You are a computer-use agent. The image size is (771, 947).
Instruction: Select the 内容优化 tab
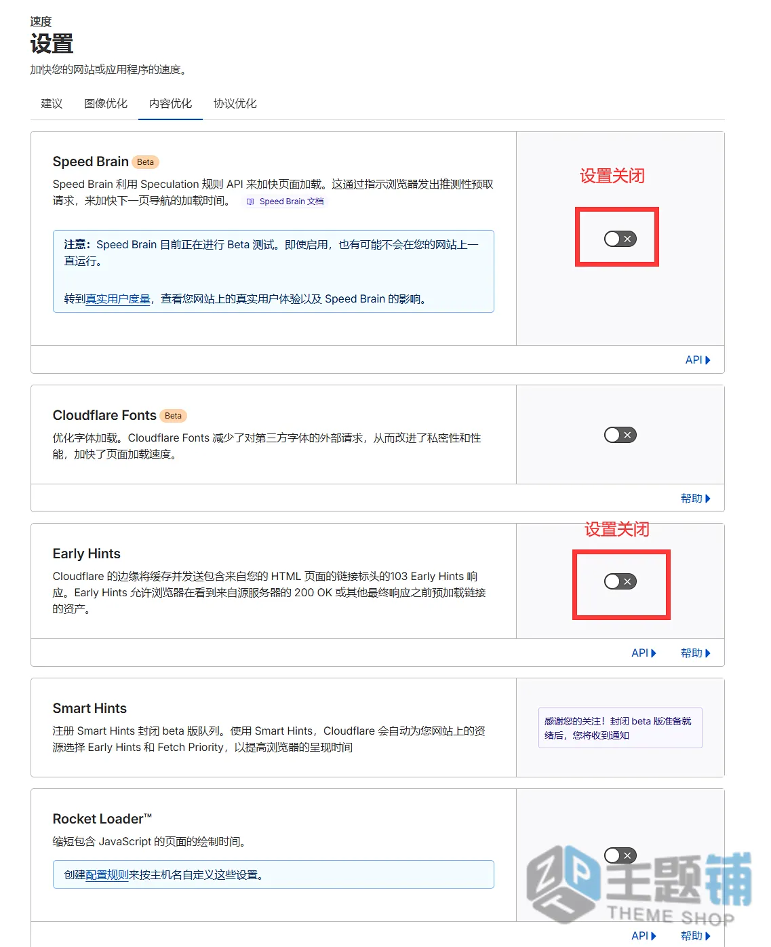click(x=170, y=103)
